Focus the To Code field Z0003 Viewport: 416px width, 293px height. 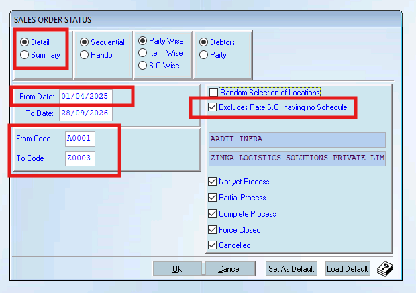(80, 158)
